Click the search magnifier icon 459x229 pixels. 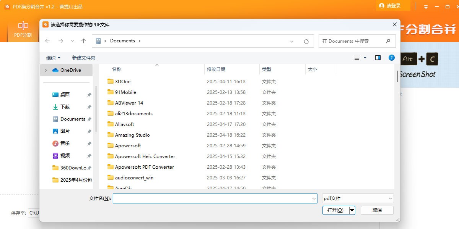tap(388, 41)
